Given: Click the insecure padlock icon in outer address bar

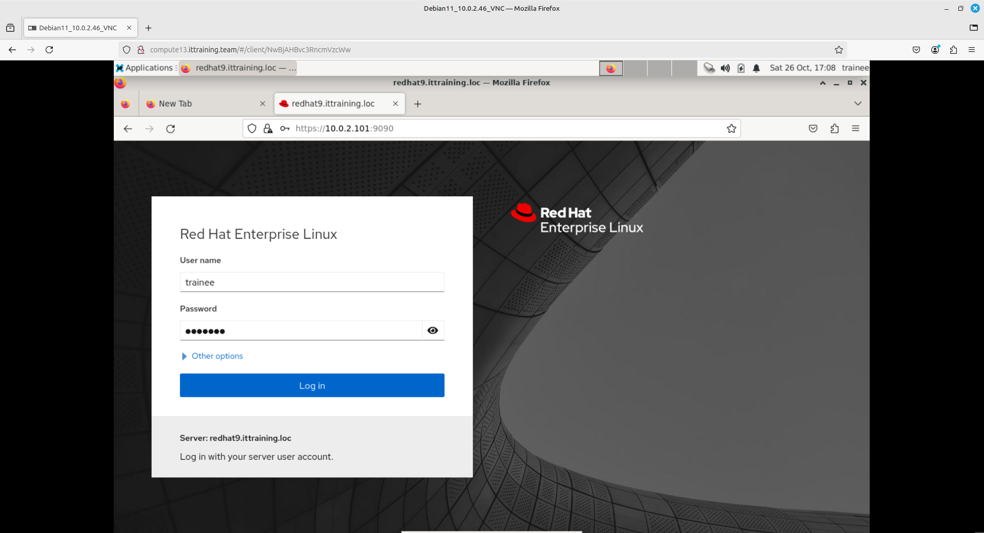Looking at the screenshot, I should click(141, 50).
